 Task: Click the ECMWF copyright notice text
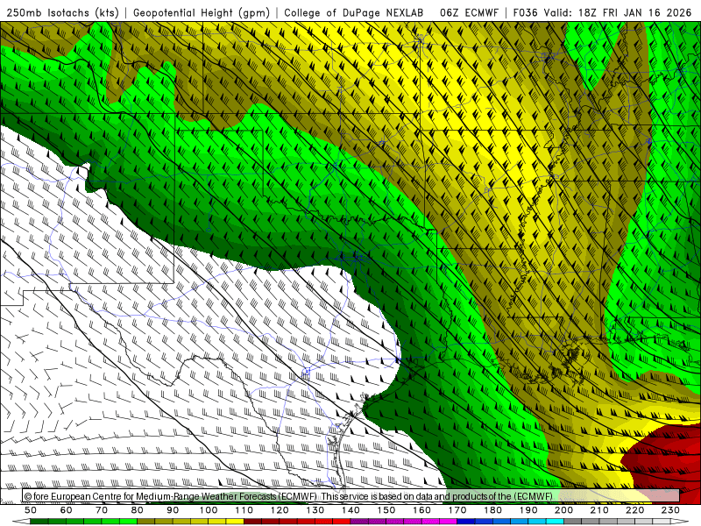tap(288, 496)
